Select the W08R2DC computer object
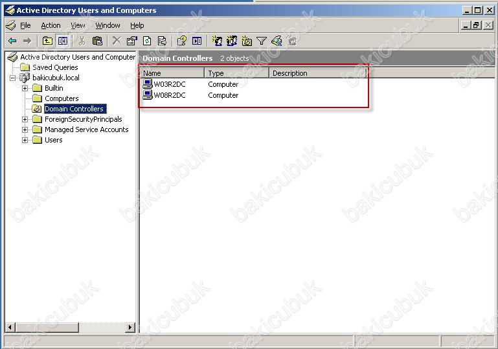 click(x=169, y=95)
